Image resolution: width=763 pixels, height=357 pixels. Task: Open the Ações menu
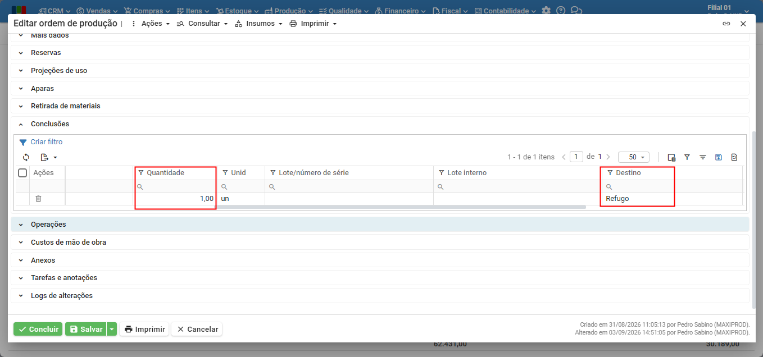[150, 24]
